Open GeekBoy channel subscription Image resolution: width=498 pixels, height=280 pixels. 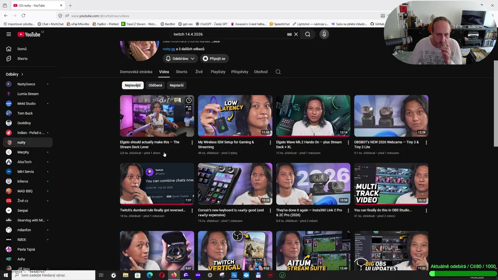coord(27,123)
